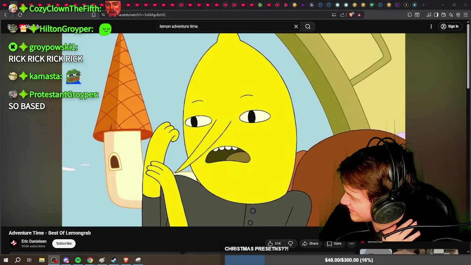Image resolution: width=471 pixels, height=265 pixels.
Task: Open Task View in taskbar
Action: [29, 260]
